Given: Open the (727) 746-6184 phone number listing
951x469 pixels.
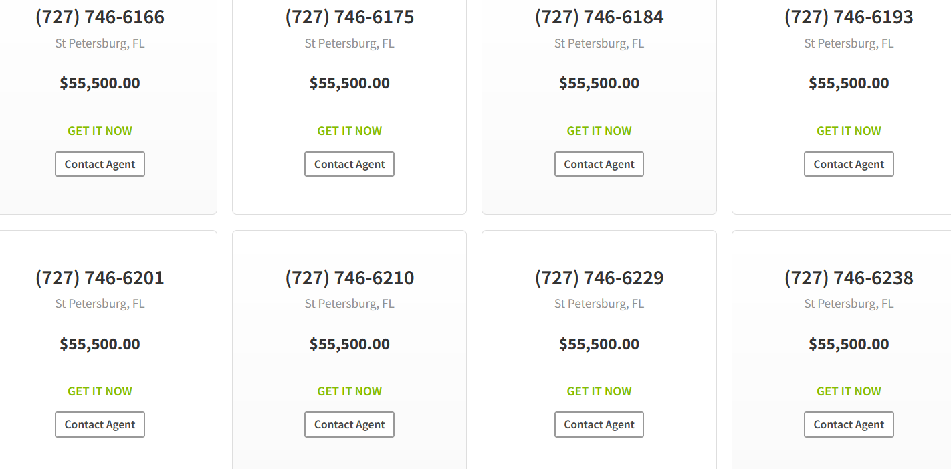Looking at the screenshot, I should 599,17.
